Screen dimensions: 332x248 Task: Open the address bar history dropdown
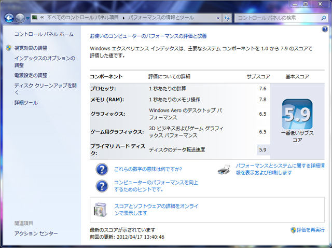click(218, 18)
